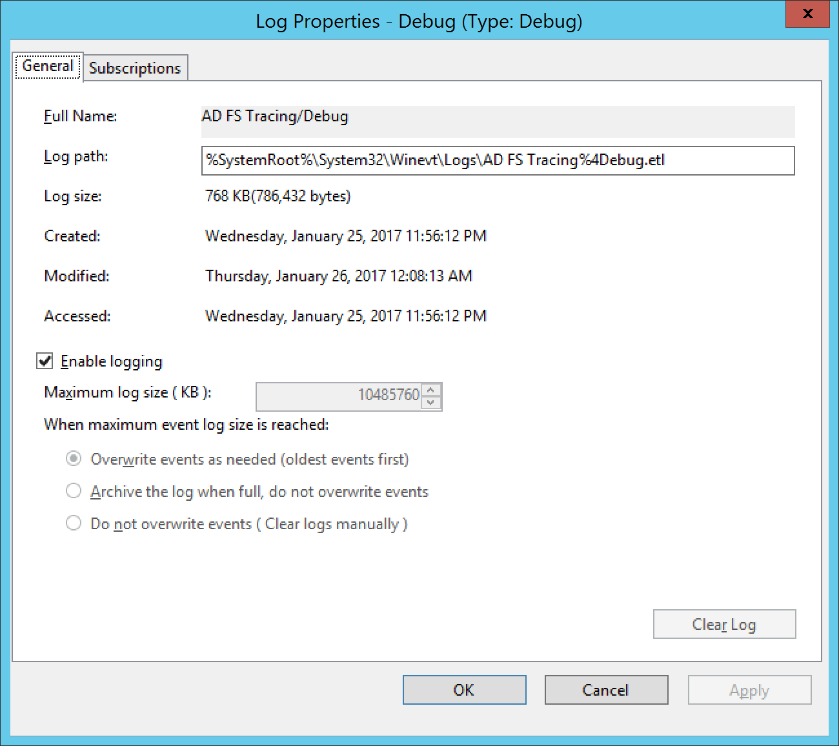This screenshot has height=746, width=839.
Task: Click inside the Maximum log size field
Action: tap(339, 396)
